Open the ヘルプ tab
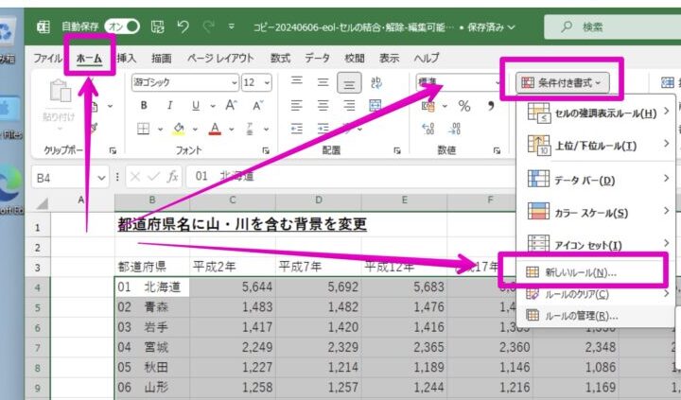681x400 pixels. click(x=426, y=59)
